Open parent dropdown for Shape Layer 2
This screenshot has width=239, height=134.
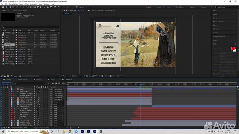coord(58,106)
